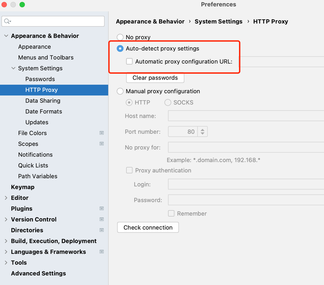Open the Keymap settings
Screen dimensions: 324x285
[23, 187]
